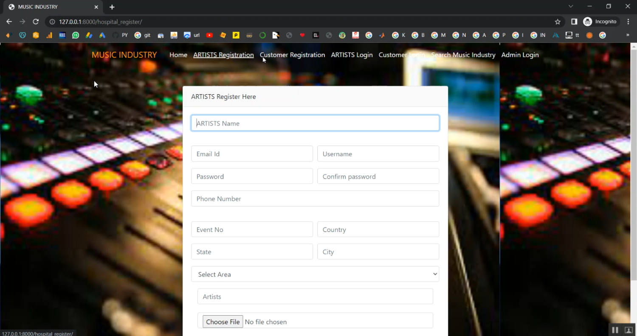The height and width of the screenshot is (336, 637).
Task: Open the 'PY' GitHub bookmark
Action: coord(120,35)
